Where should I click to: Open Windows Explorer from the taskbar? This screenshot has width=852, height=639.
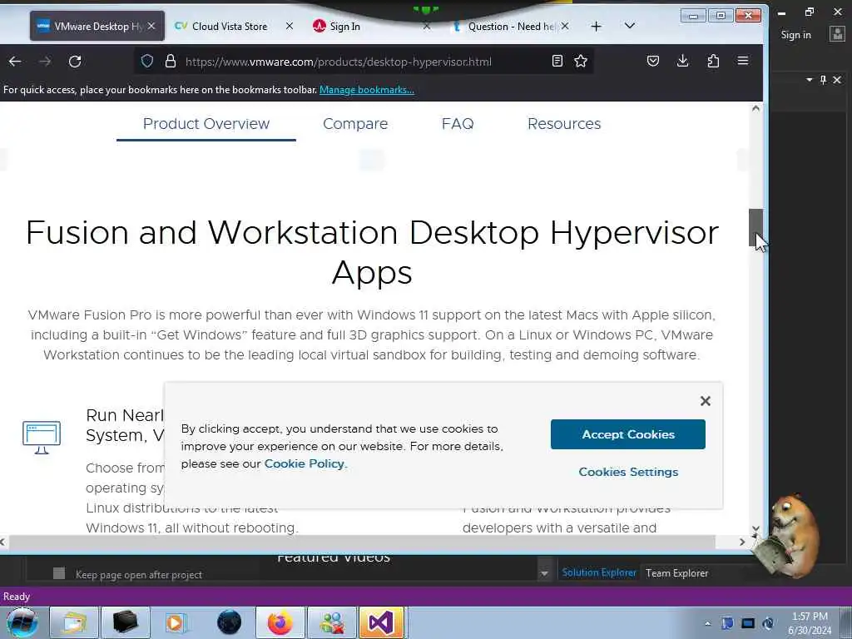pyautogui.click(x=74, y=622)
